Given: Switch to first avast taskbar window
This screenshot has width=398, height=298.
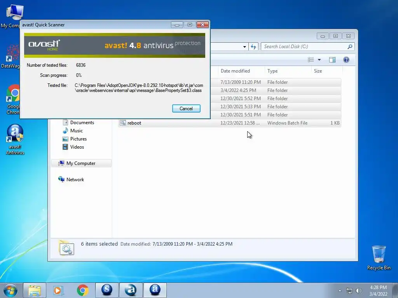Looking at the screenshot, I should click(x=131, y=290).
